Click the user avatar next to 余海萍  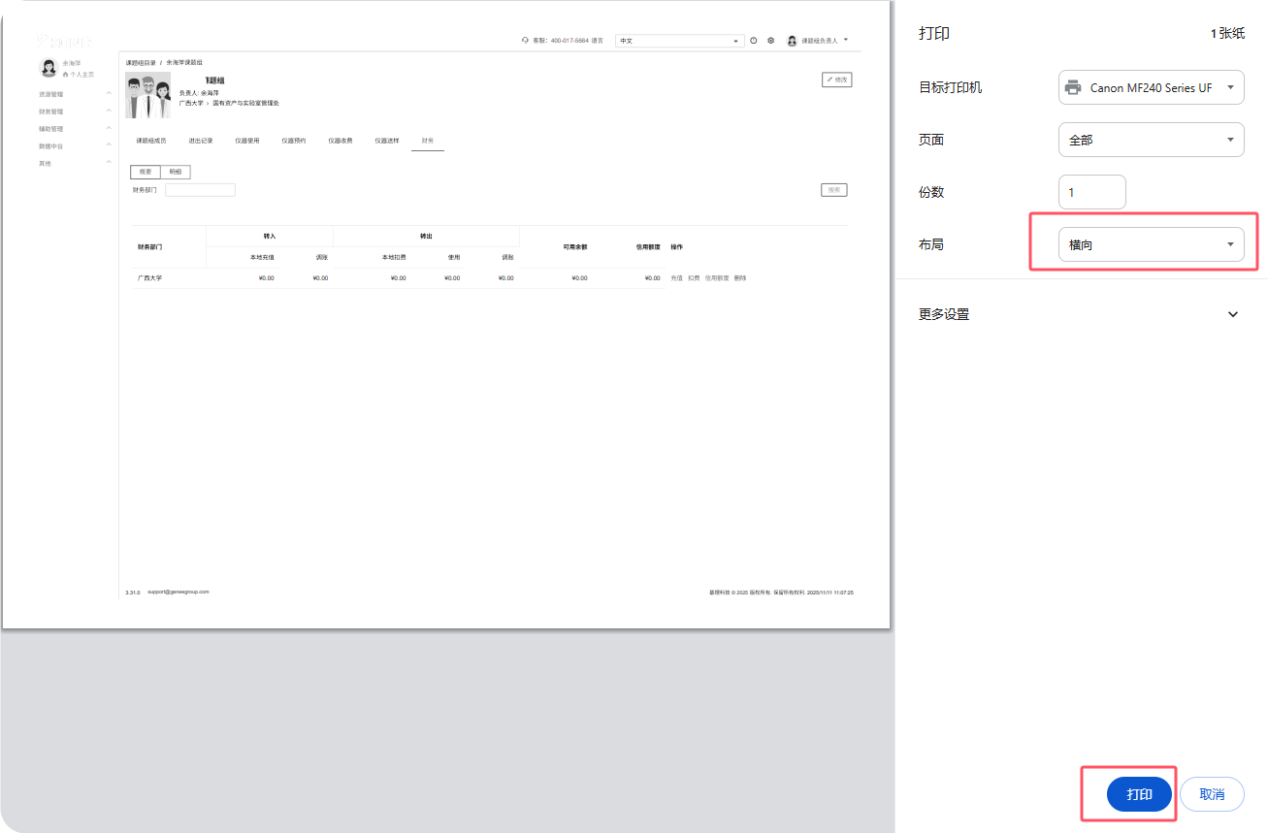click(48, 68)
